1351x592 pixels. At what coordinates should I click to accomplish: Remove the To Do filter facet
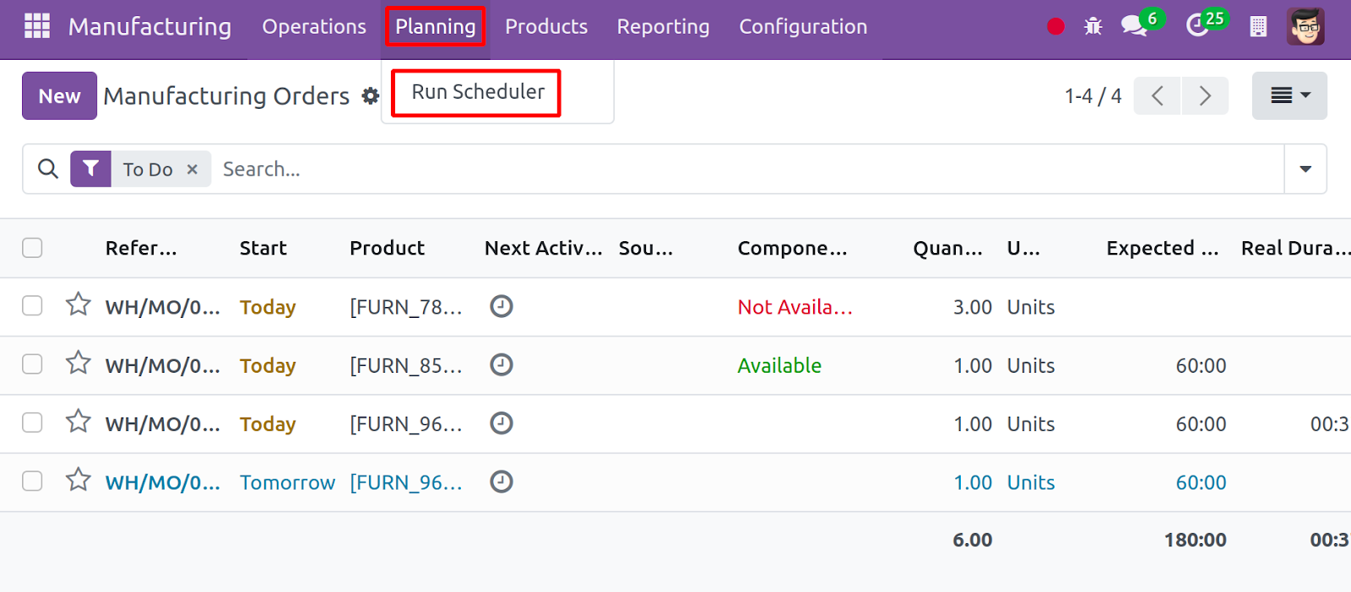[x=193, y=170]
